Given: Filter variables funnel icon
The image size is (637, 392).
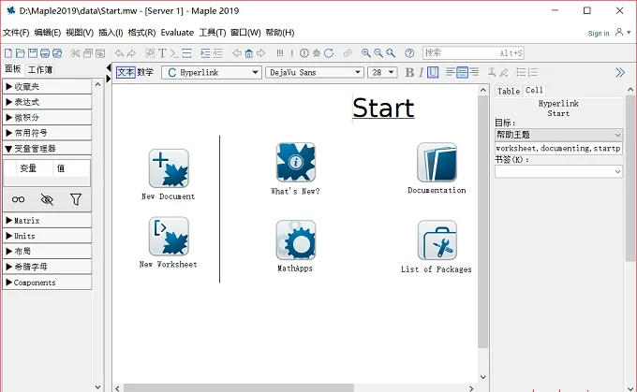Looking at the screenshot, I should 76,199.
